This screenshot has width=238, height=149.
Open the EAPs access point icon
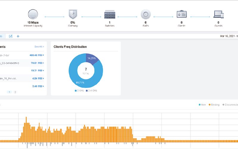pos(145,14)
